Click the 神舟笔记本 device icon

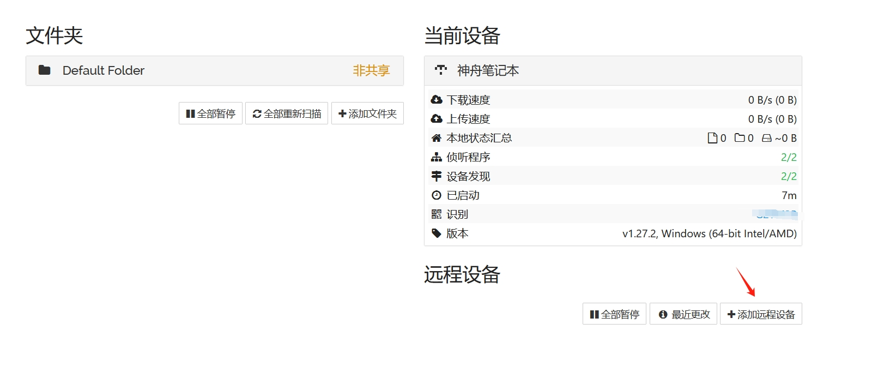(x=441, y=70)
